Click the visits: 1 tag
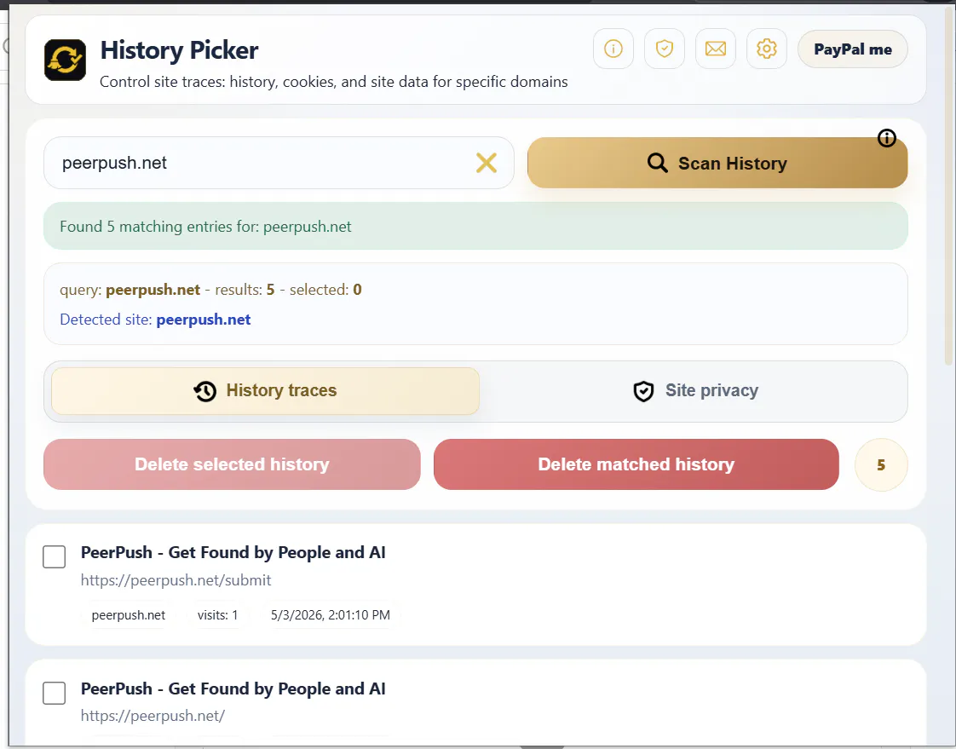Viewport: 956px width, 749px height. (217, 615)
